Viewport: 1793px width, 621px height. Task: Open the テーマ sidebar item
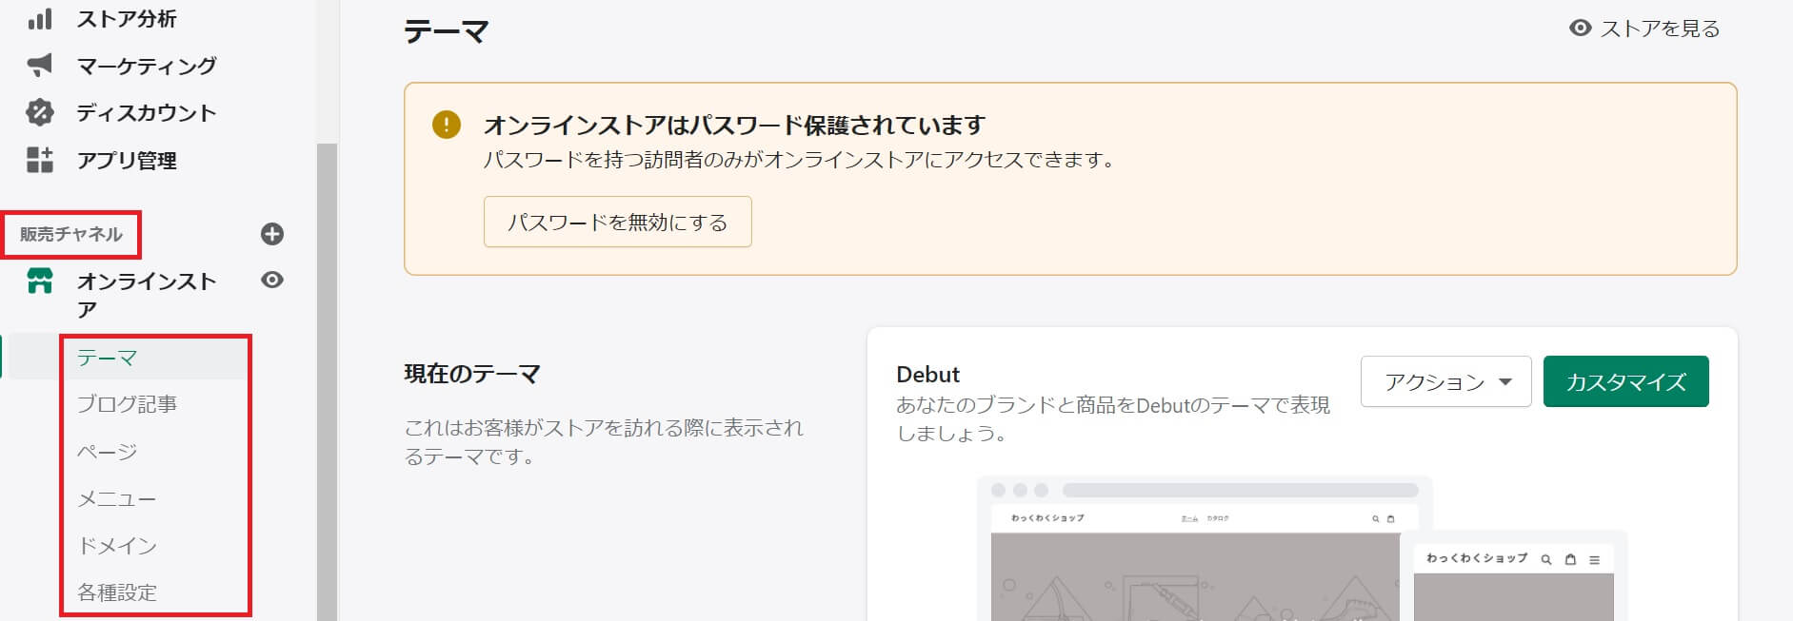[108, 358]
